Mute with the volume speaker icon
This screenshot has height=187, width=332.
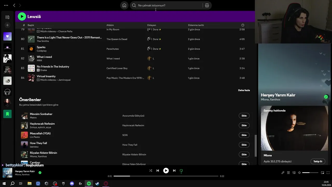(299, 173)
